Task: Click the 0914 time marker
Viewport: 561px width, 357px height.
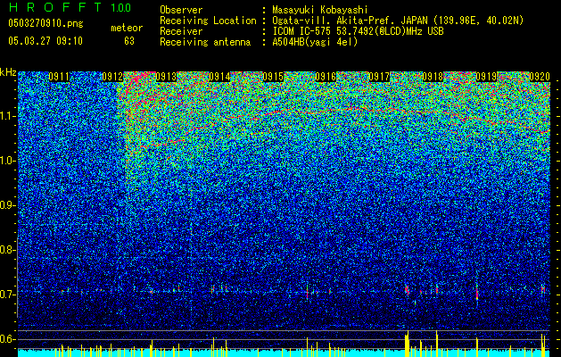Action: (219, 77)
